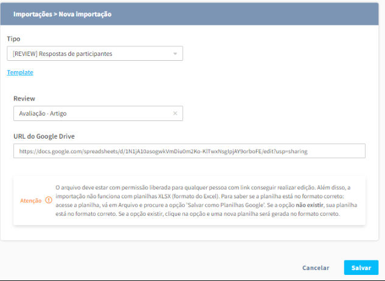This screenshot has height=281, width=385.
Task: Focus the URL do Google Drive input
Action: (189, 151)
